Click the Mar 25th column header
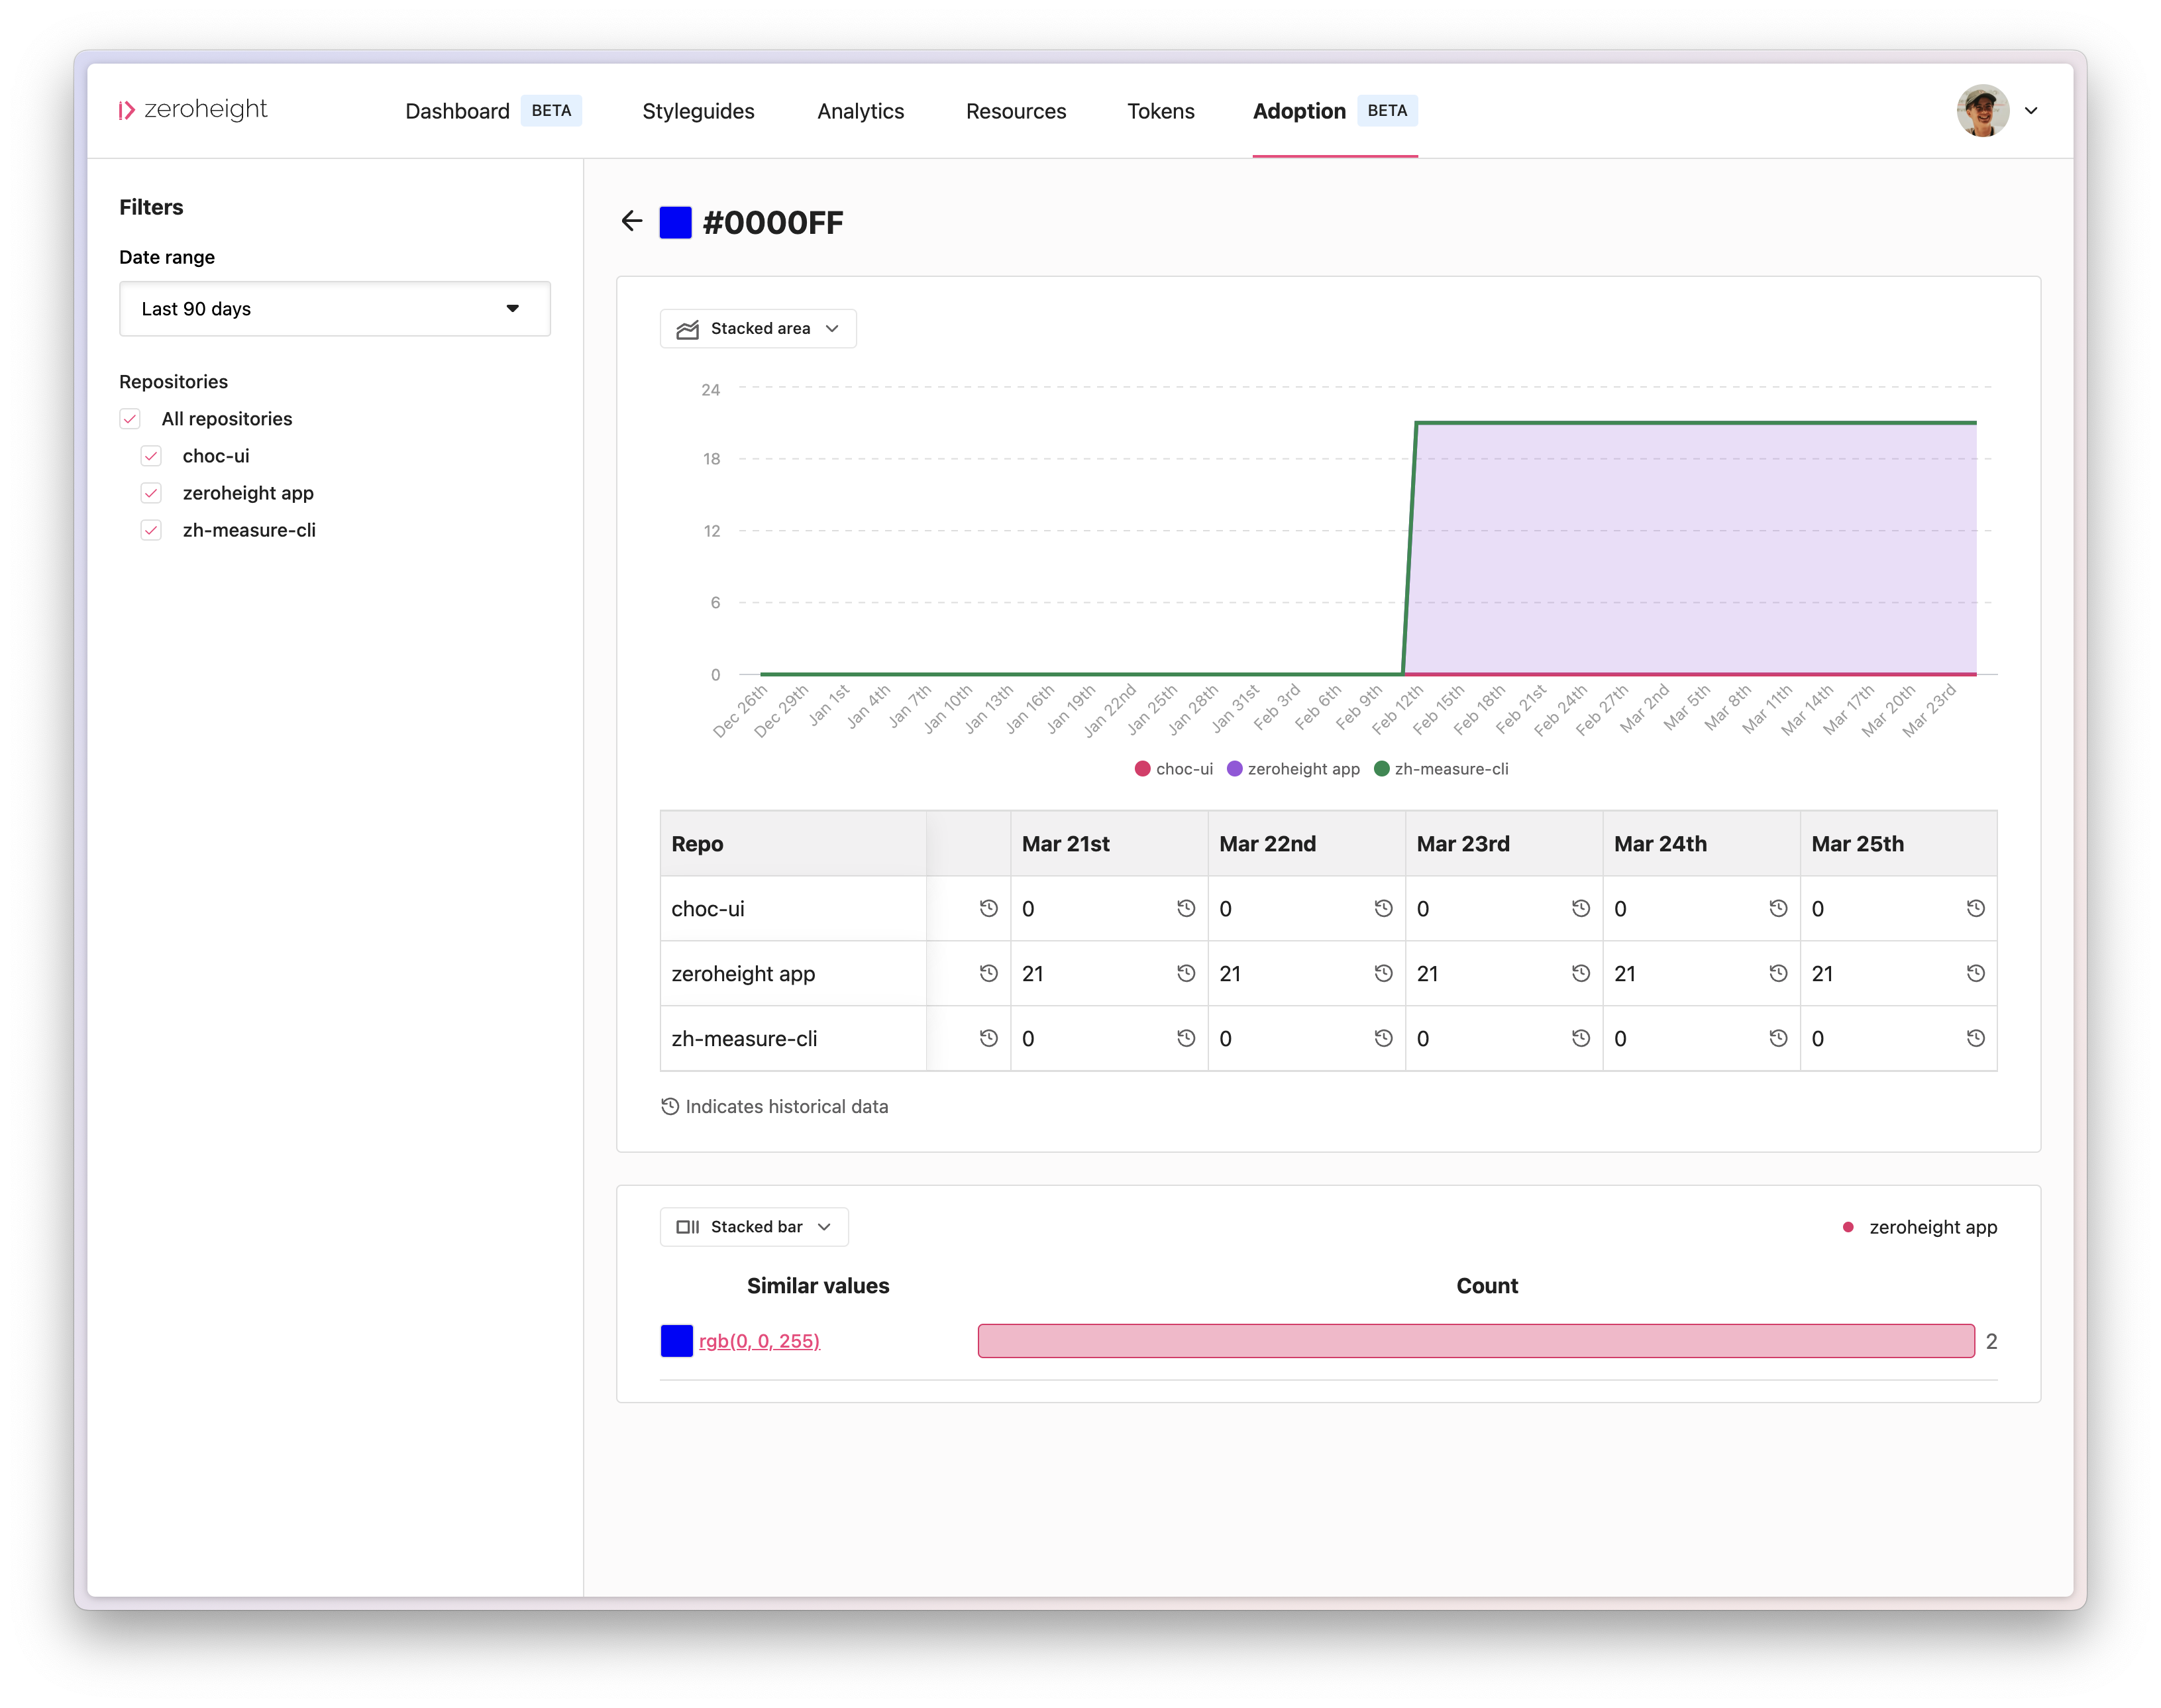Image resolution: width=2161 pixels, height=1708 pixels. point(1899,844)
